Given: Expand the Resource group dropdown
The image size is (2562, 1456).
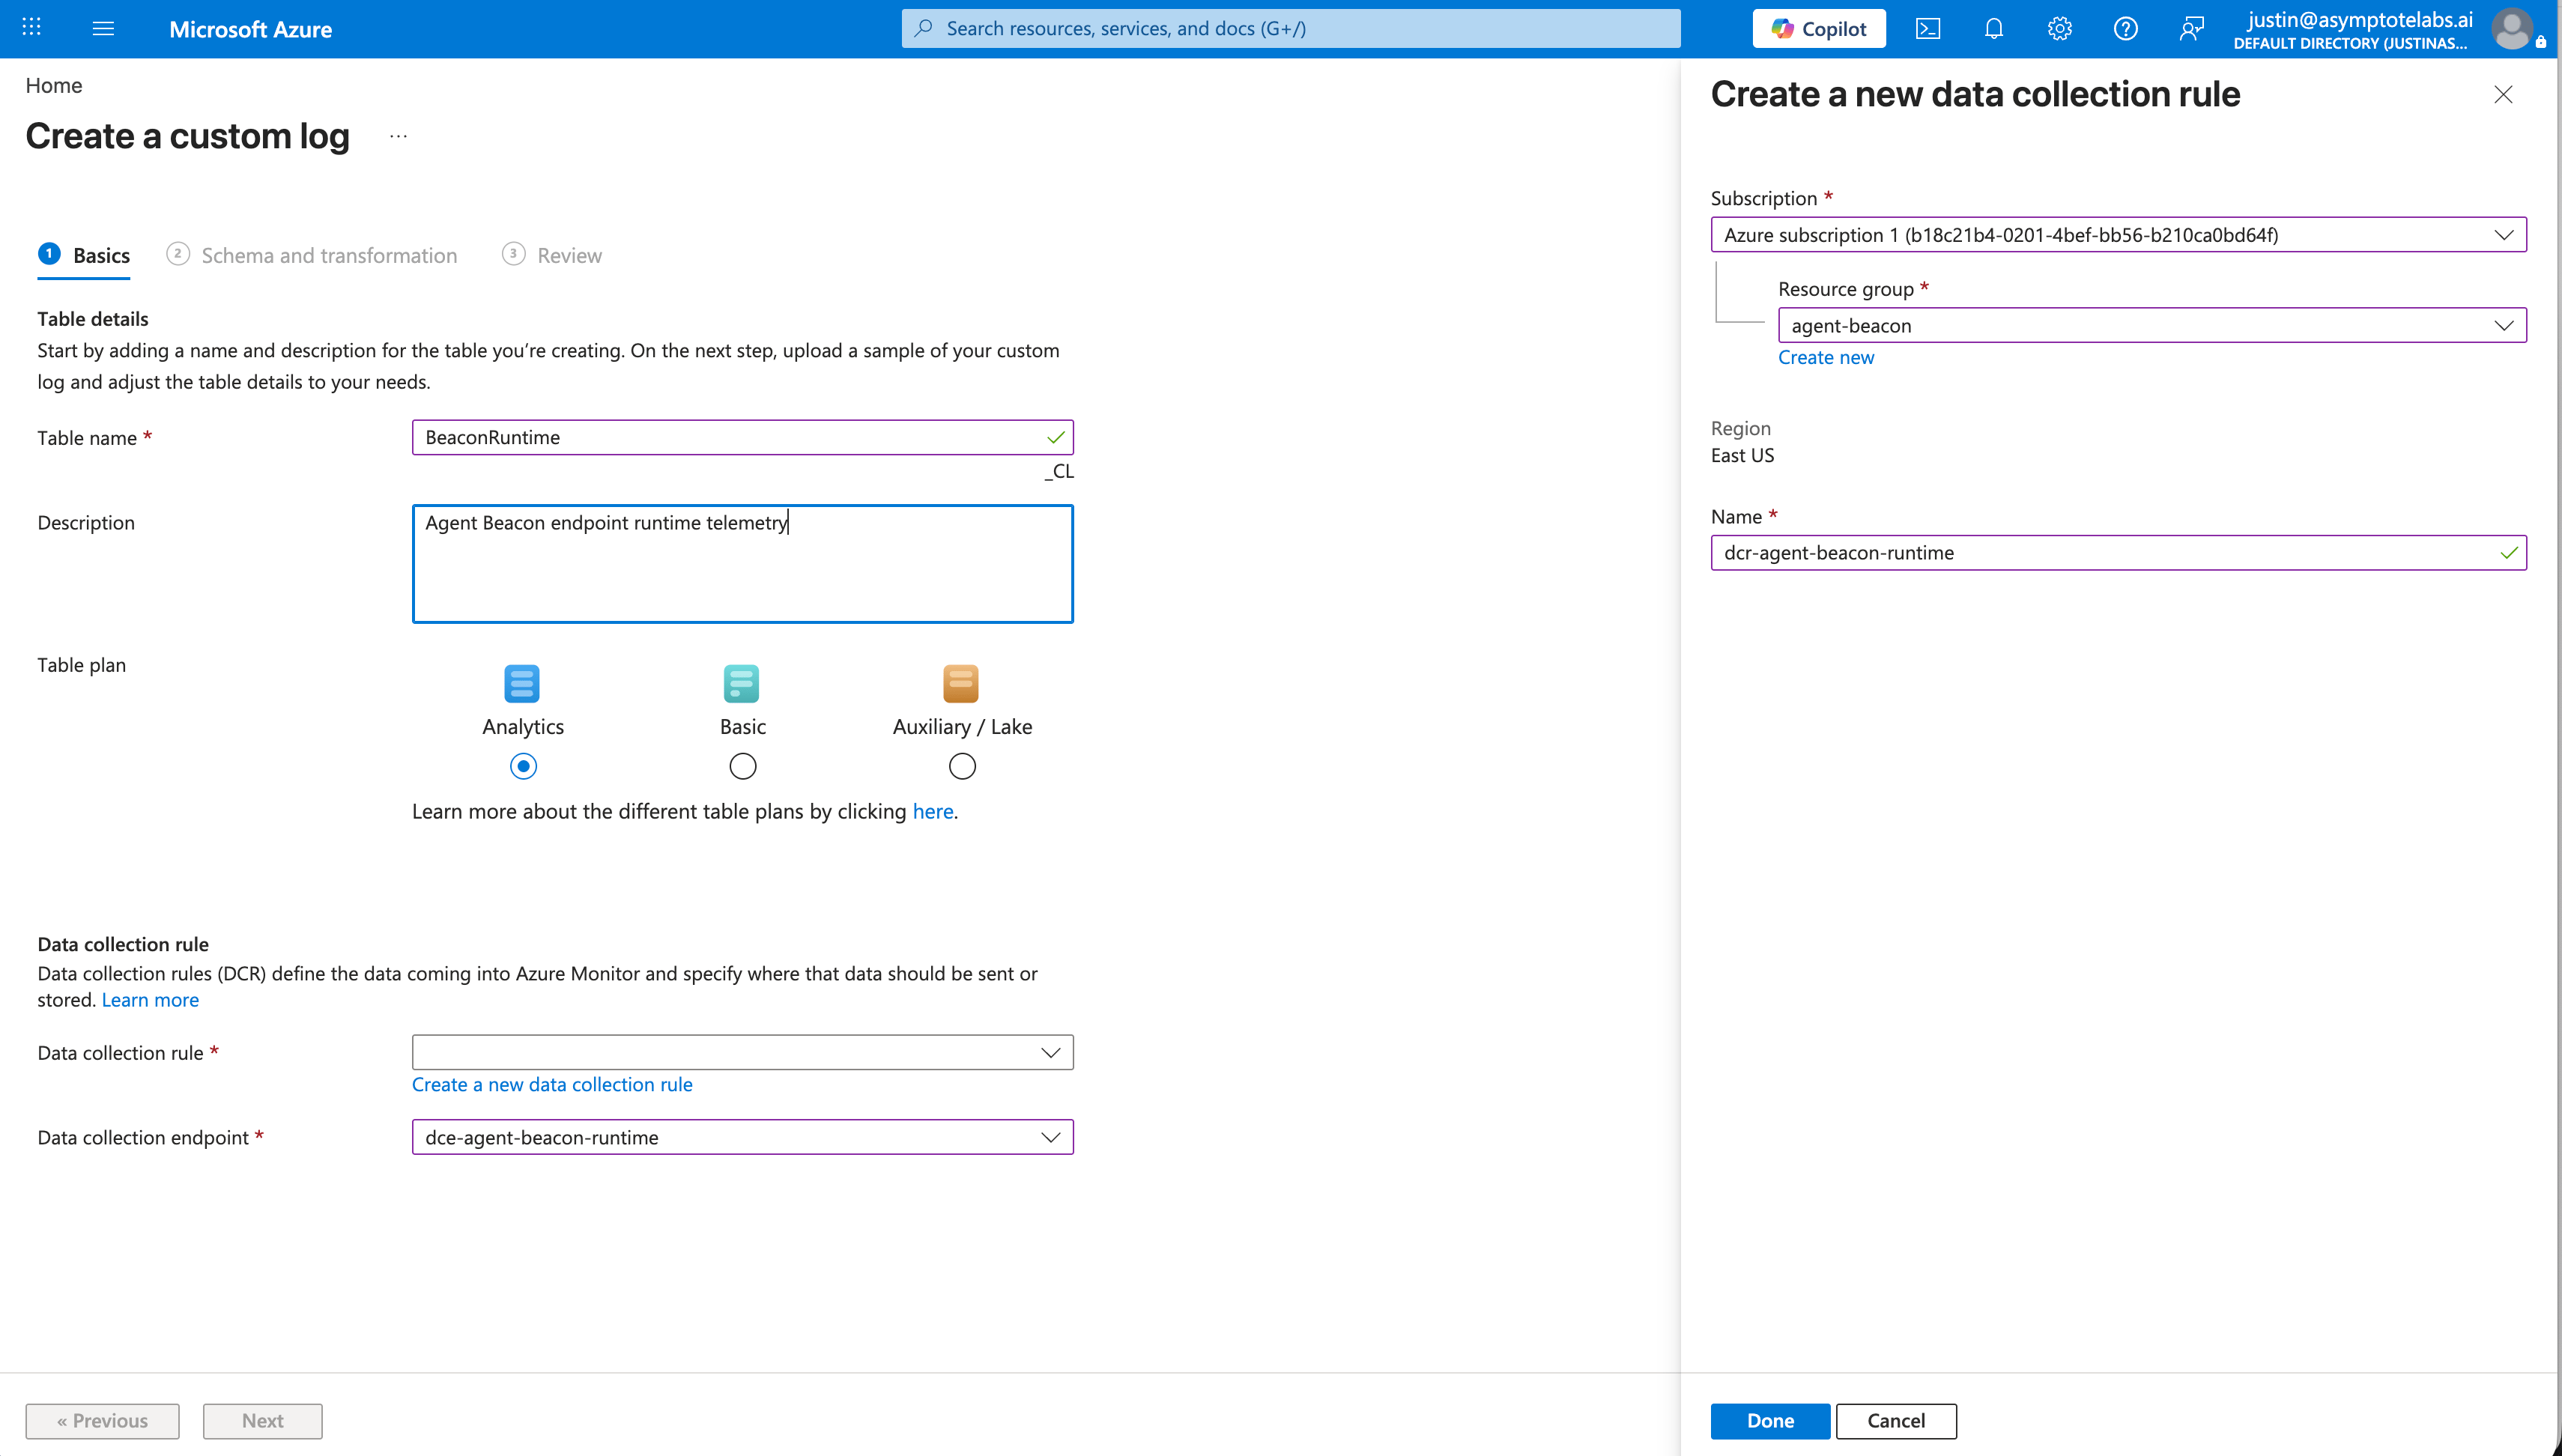Looking at the screenshot, I should pyautogui.click(x=2152, y=325).
